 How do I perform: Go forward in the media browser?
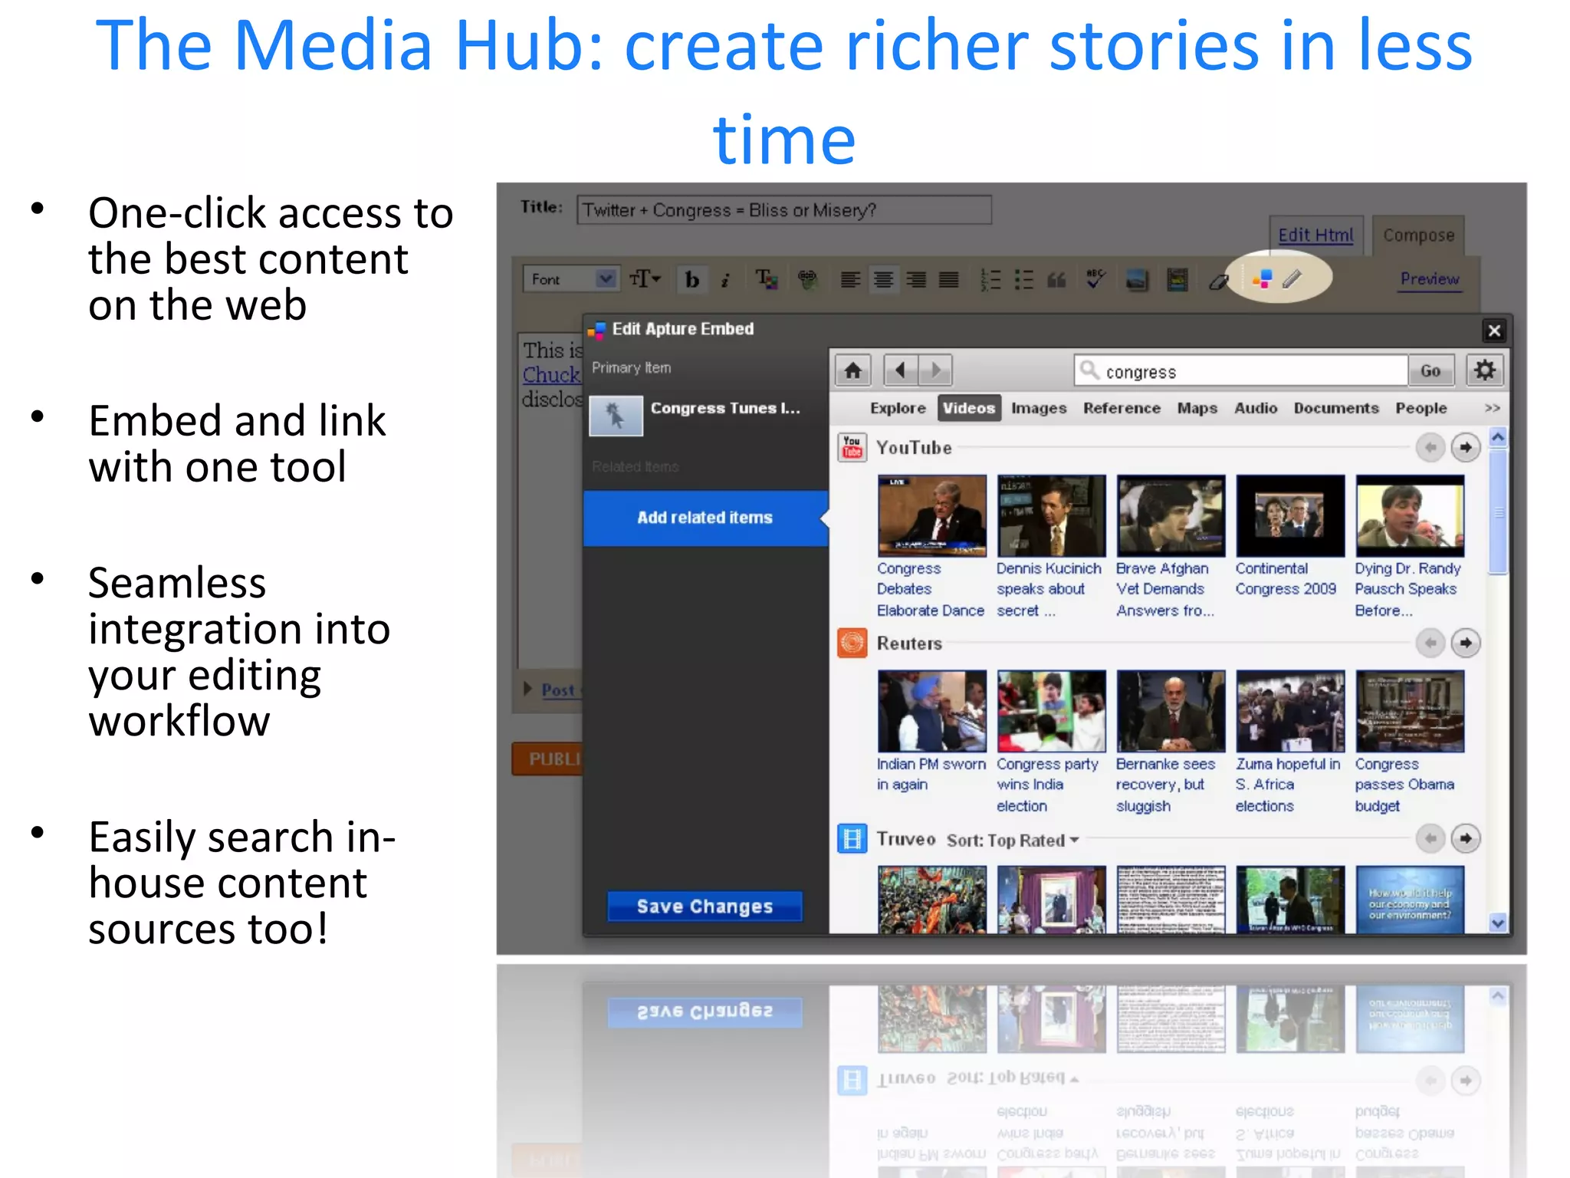935,371
